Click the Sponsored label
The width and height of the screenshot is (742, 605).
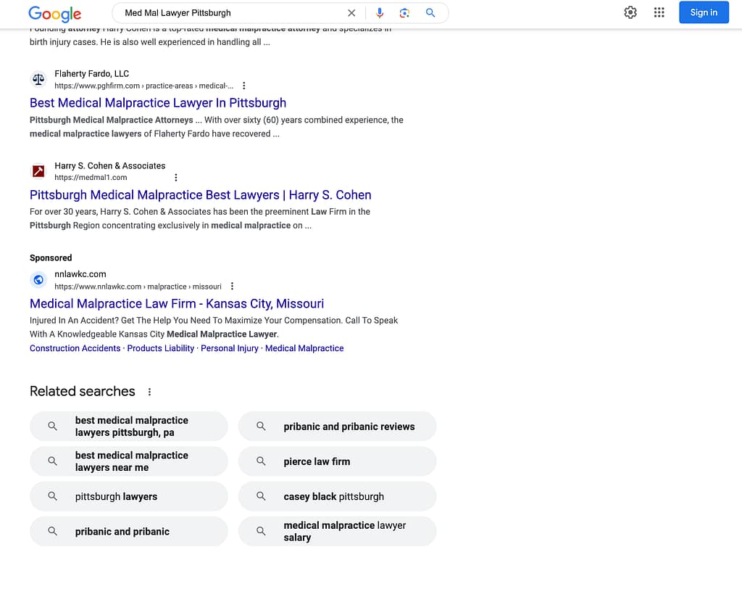click(x=51, y=258)
